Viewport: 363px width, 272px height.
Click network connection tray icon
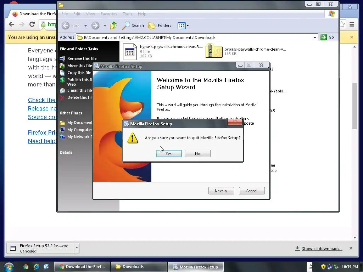(330, 267)
